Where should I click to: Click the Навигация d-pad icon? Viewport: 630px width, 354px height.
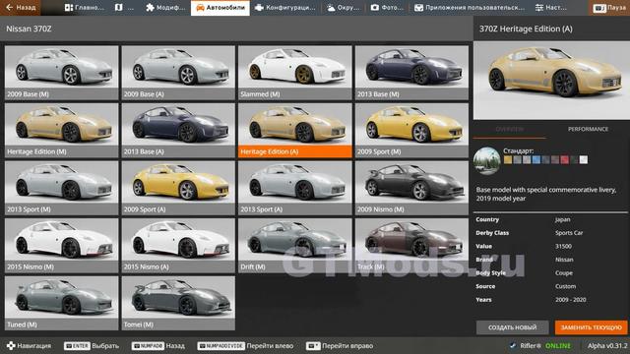[x=11, y=345]
